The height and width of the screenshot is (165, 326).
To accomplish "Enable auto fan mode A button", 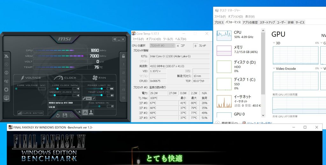I will 85,112.
